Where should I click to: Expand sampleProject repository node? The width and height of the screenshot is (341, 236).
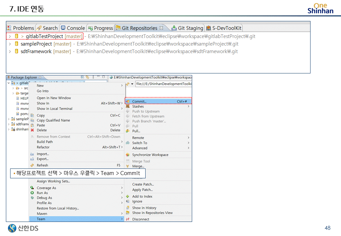click(x=10, y=44)
